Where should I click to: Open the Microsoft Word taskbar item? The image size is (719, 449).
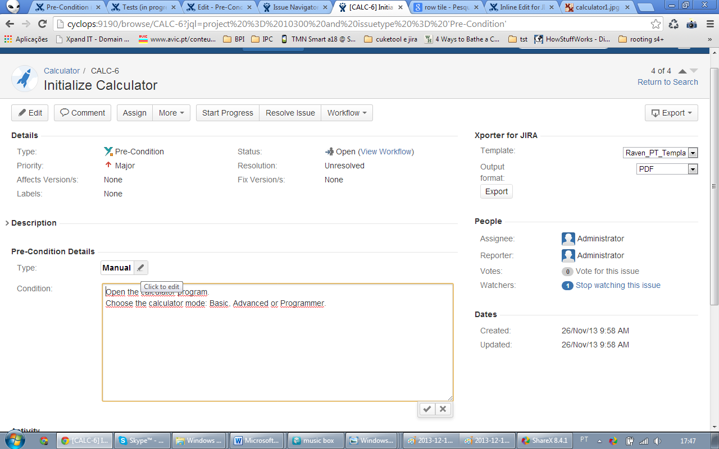256,441
